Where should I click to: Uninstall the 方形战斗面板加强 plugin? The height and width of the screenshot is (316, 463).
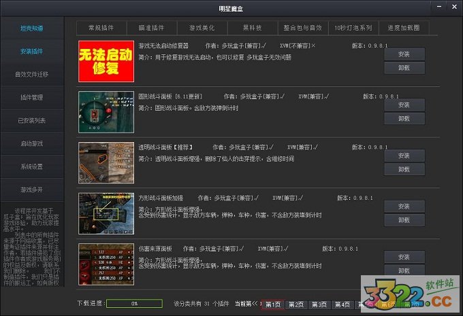(404, 220)
